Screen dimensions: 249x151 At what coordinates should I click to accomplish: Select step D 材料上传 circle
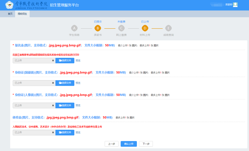click(145, 28)
